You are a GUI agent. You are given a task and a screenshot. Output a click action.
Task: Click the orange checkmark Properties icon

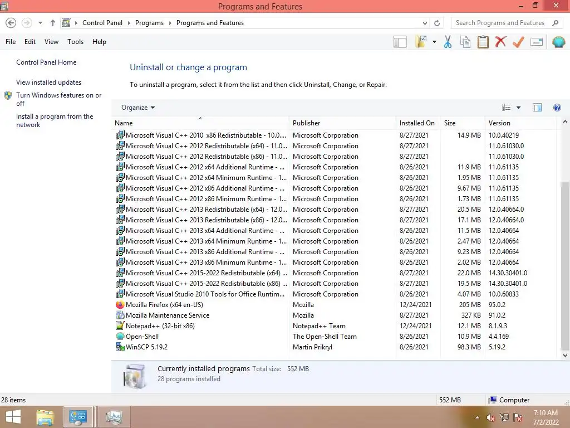click(518, 42)
